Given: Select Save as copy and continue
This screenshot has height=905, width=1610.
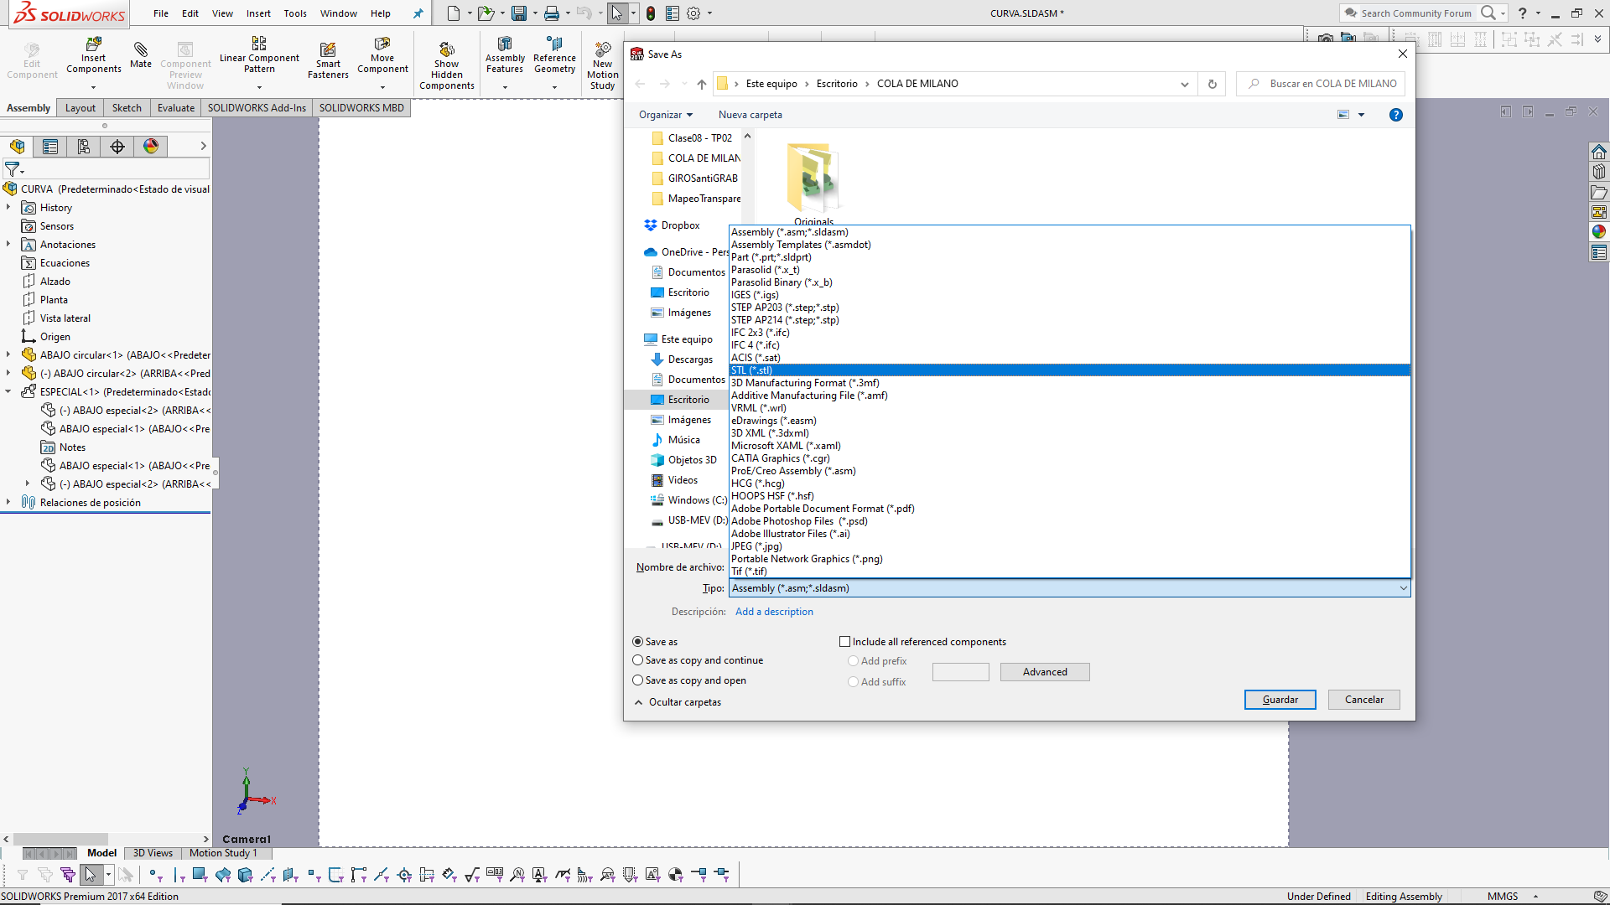Looking at the screenshot, I should pos(638,660).
